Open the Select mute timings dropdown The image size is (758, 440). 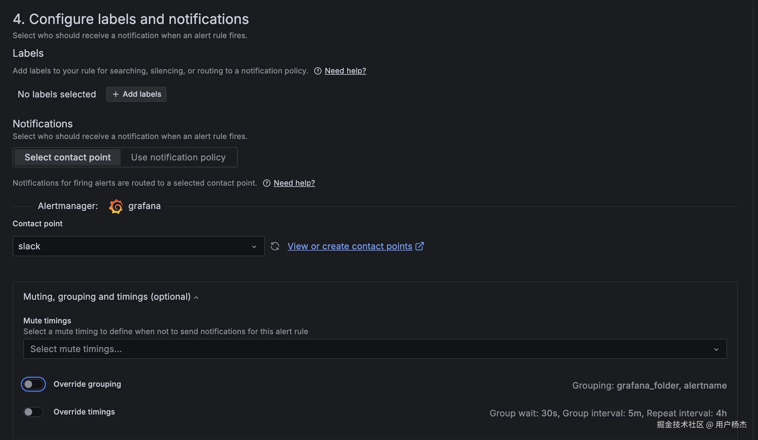coord(363,349)
